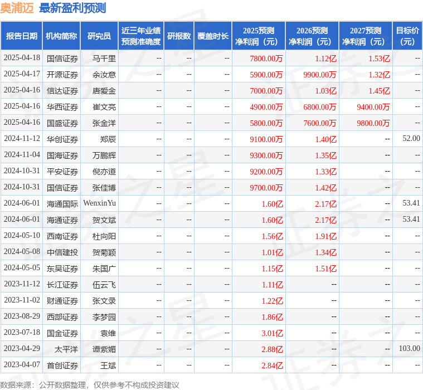Image resolution: width=423 pixels, height=390 pixels.
Task: Select the 平安证券 institution cell
Action: point(62,172)
